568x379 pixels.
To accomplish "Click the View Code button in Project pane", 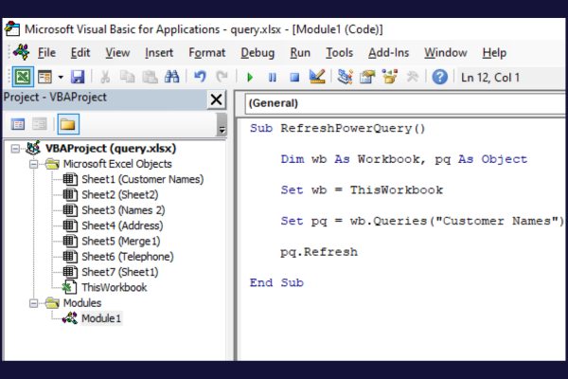I will click(18, 123).
